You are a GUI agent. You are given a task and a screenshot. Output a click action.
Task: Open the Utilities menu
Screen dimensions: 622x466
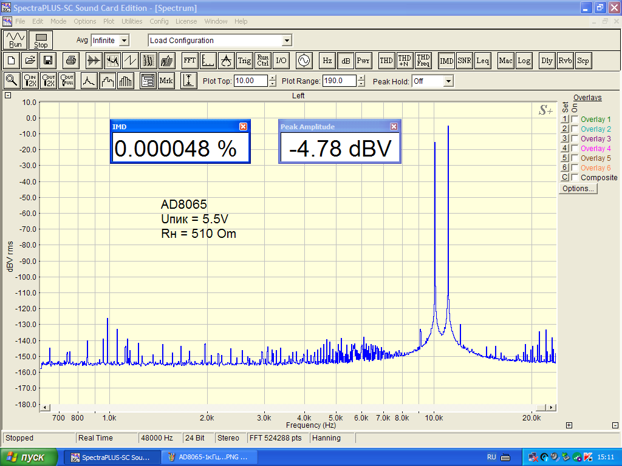point(132,21)
